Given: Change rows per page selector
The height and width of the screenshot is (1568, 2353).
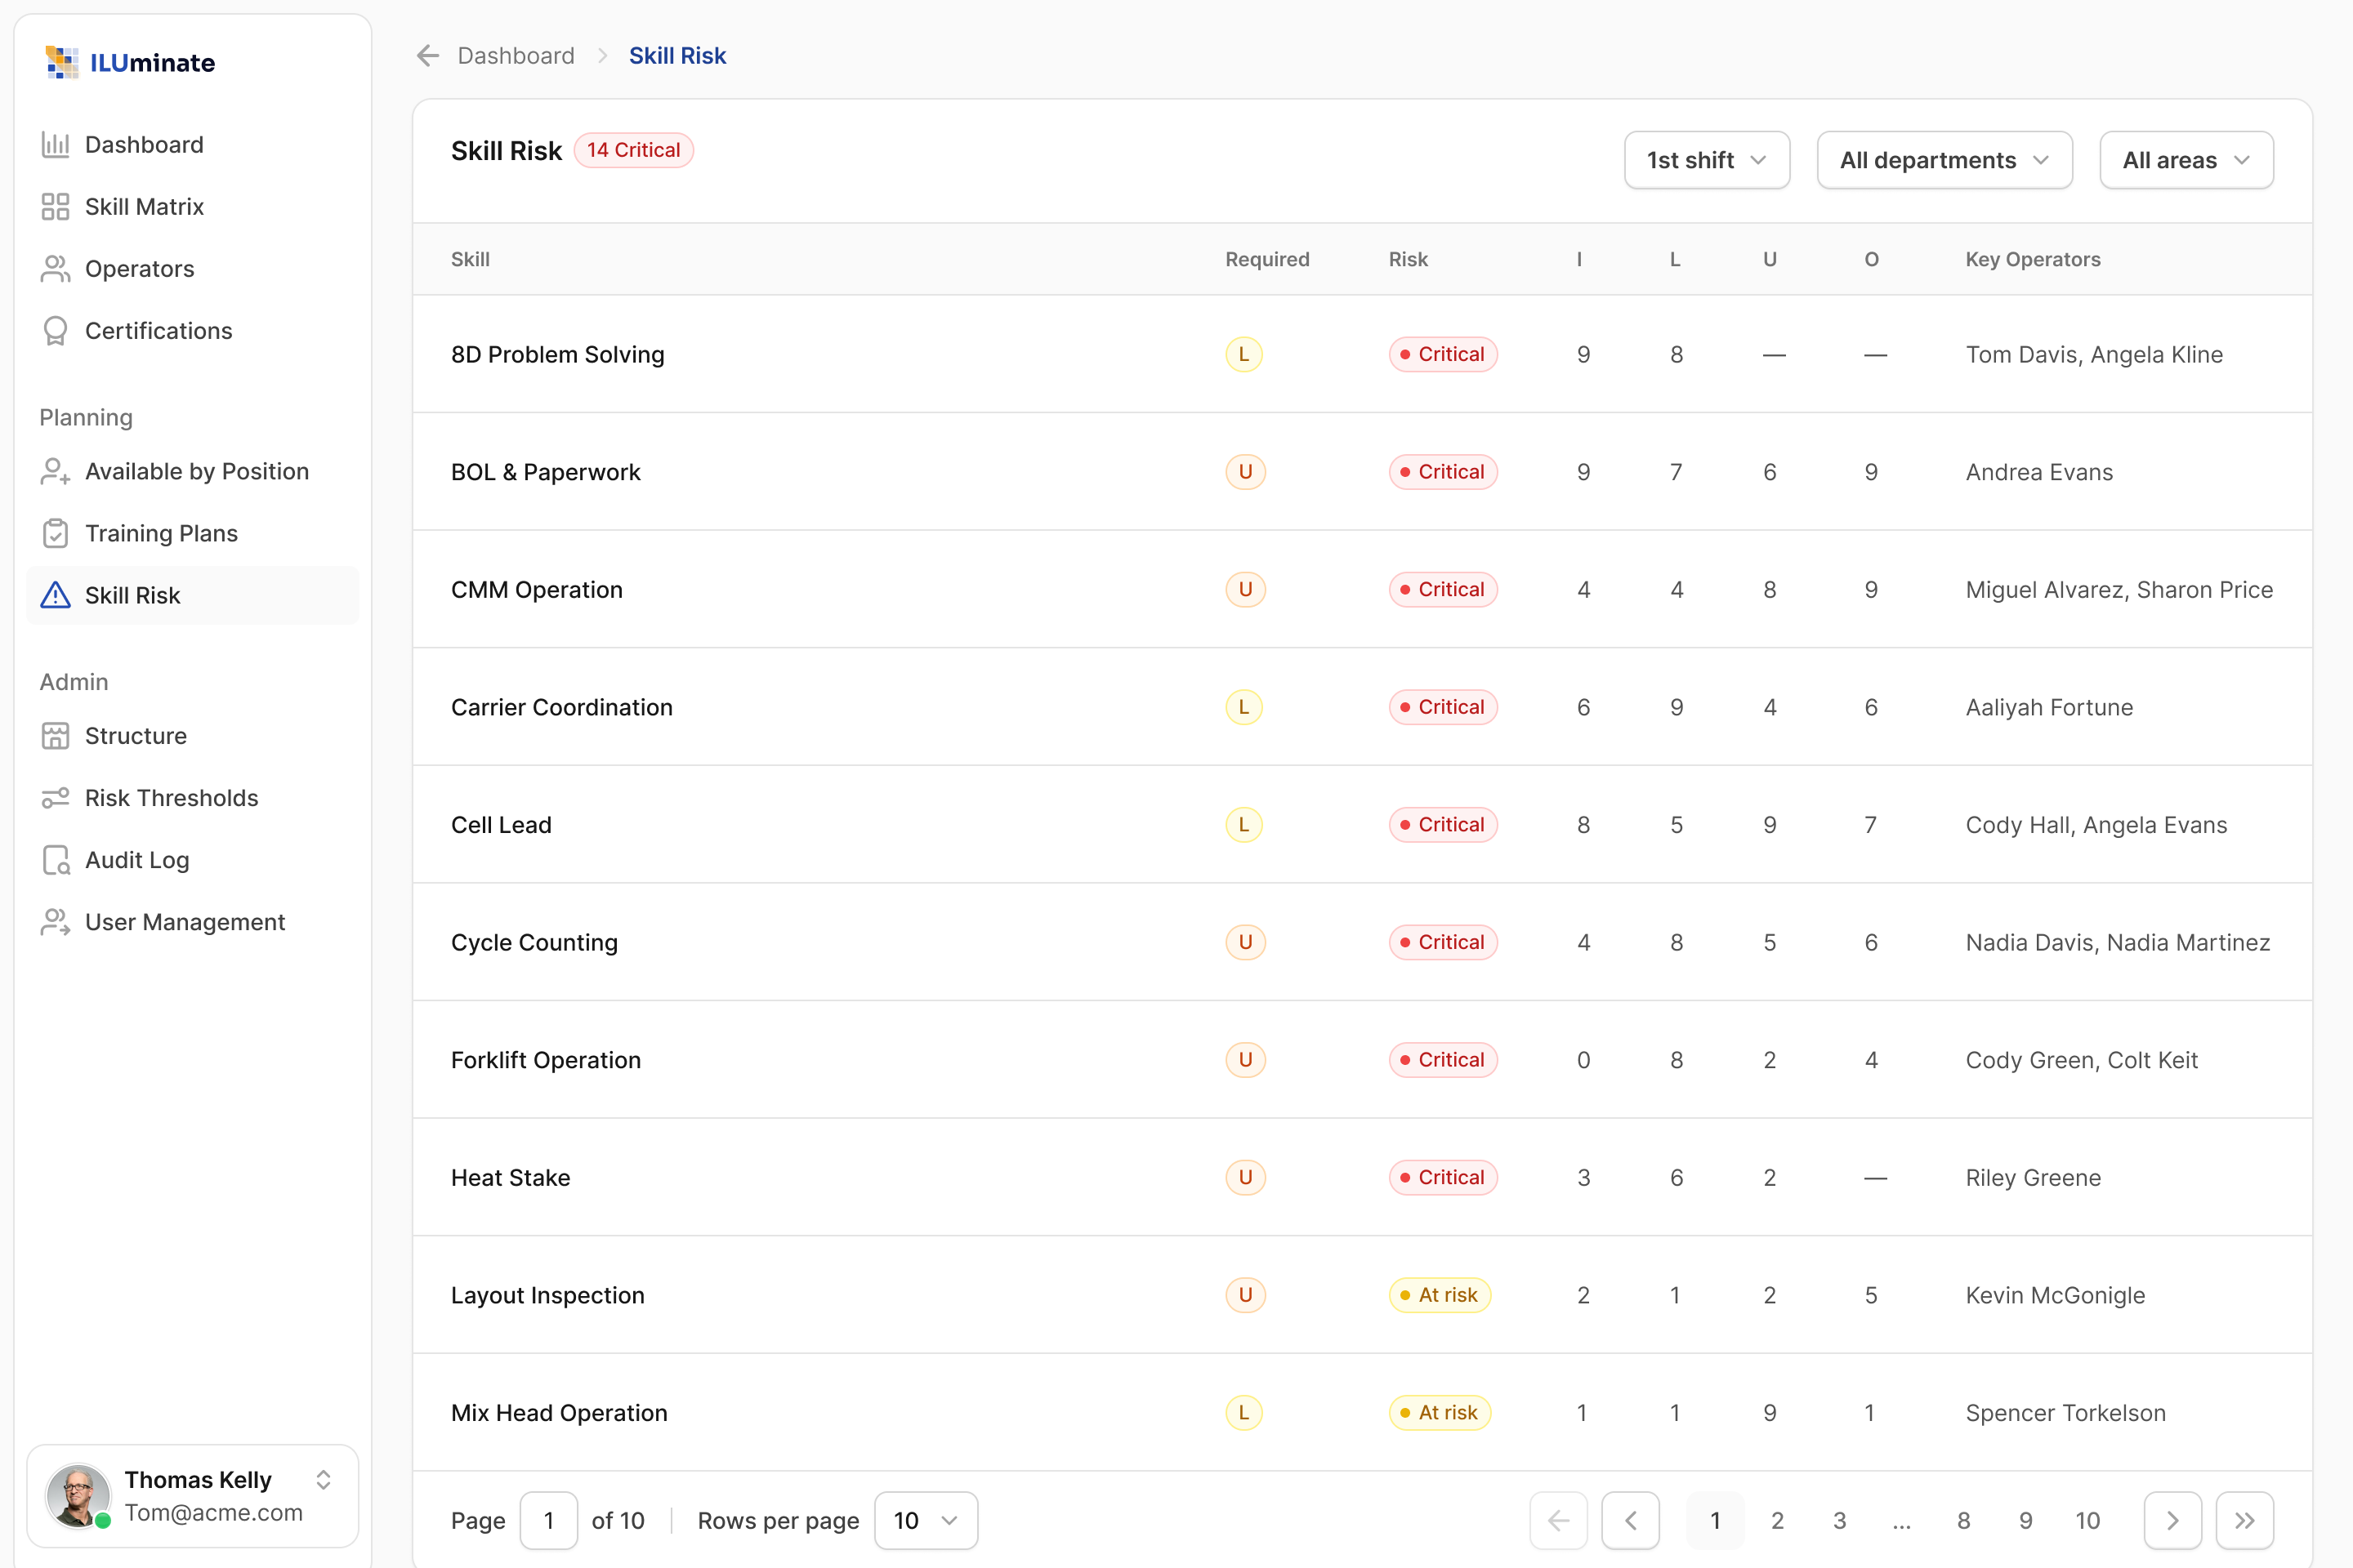Looking at the screenshot, I should tap(926, 1521).
